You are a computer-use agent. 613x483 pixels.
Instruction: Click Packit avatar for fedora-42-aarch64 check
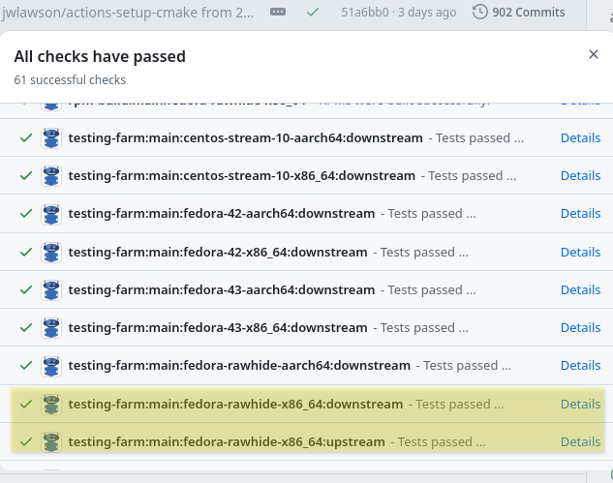coord(51,214)
